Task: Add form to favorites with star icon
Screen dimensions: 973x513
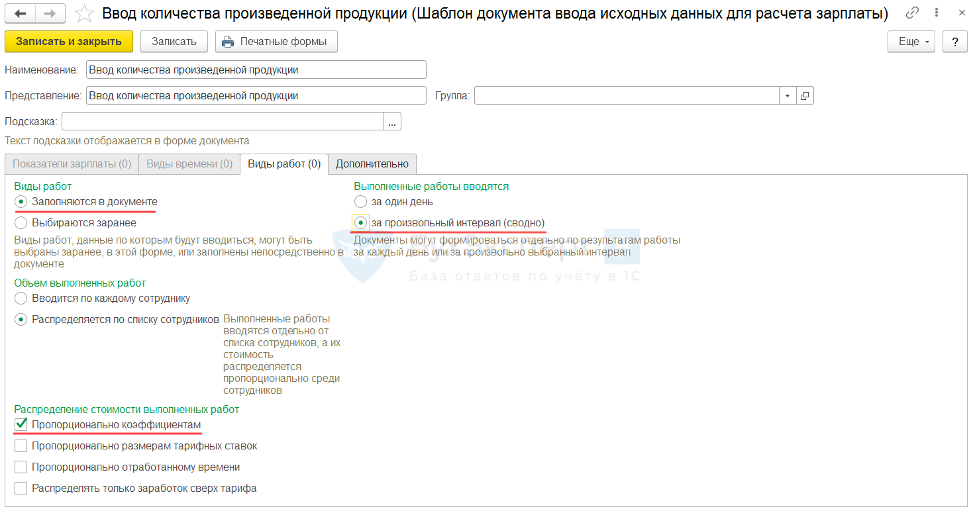Action: tap(84, 13)
